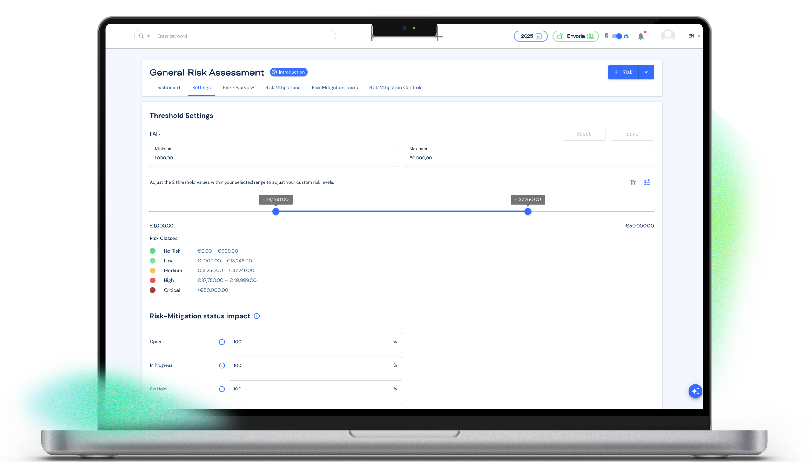Click the Critical risk class red dot

[153, 290]
